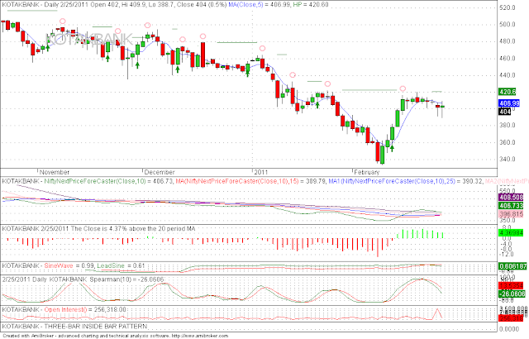Click the black 404 close price label
Screen dimensions: 529x339
click(505, 112)
